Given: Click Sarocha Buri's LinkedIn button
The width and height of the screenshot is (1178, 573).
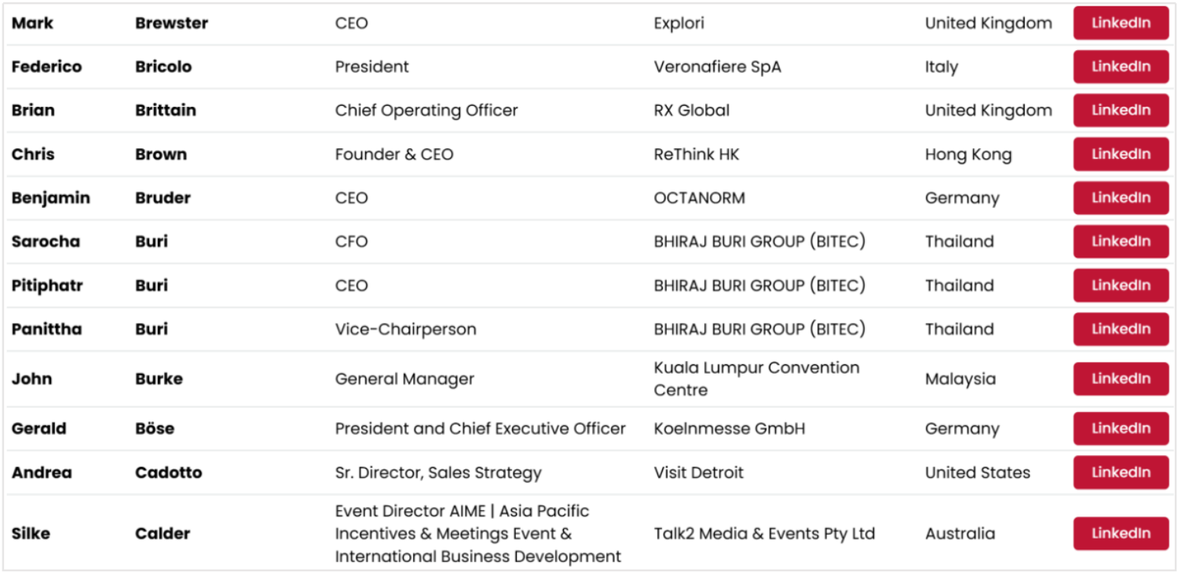Looking at the screenshot, I should coord(1121,242).
